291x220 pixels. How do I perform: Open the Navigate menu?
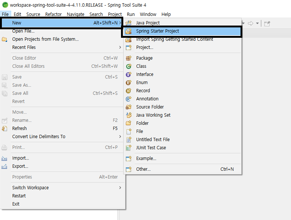[x=76, y=14]
